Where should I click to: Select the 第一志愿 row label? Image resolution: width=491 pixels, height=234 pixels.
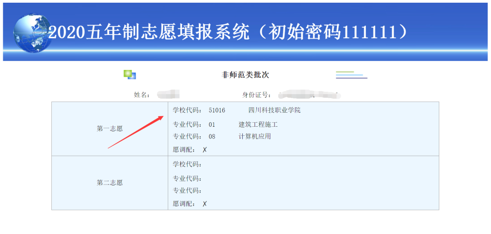click(x=110, y=129)
